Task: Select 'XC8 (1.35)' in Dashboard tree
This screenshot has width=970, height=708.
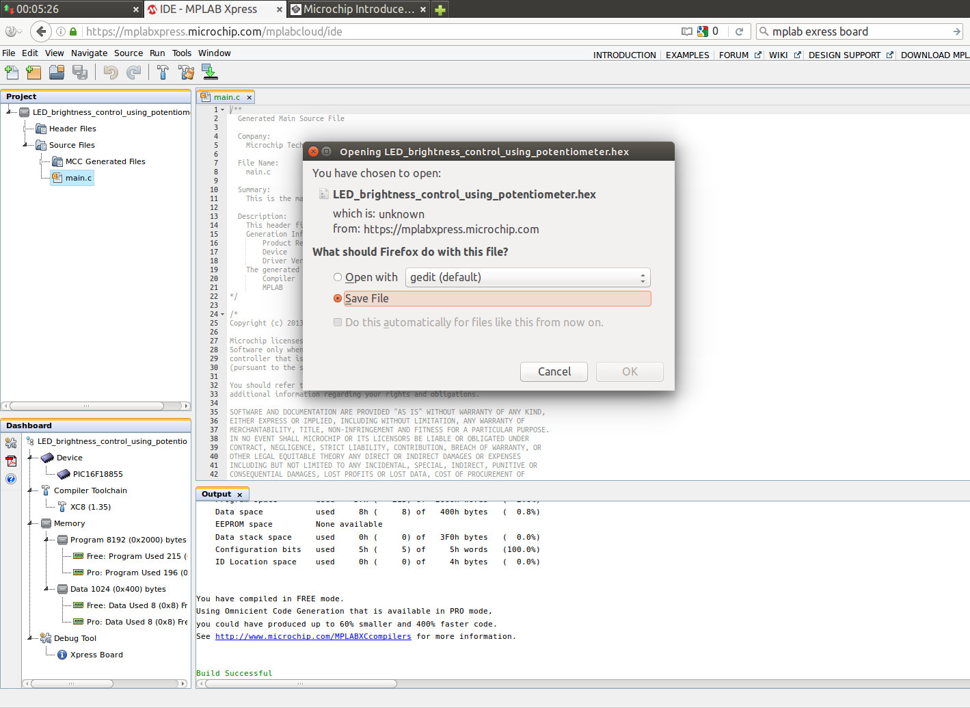Action: [90, 507]
